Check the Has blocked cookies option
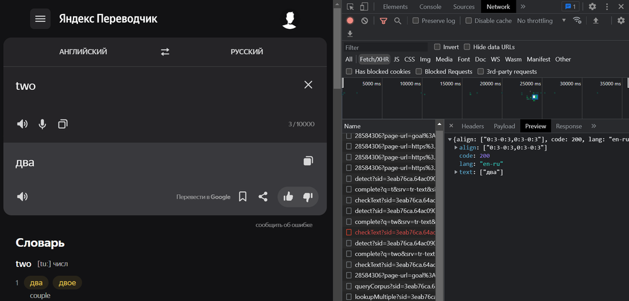This screenshot has width=629, height=301. click(x=349, y=72)
